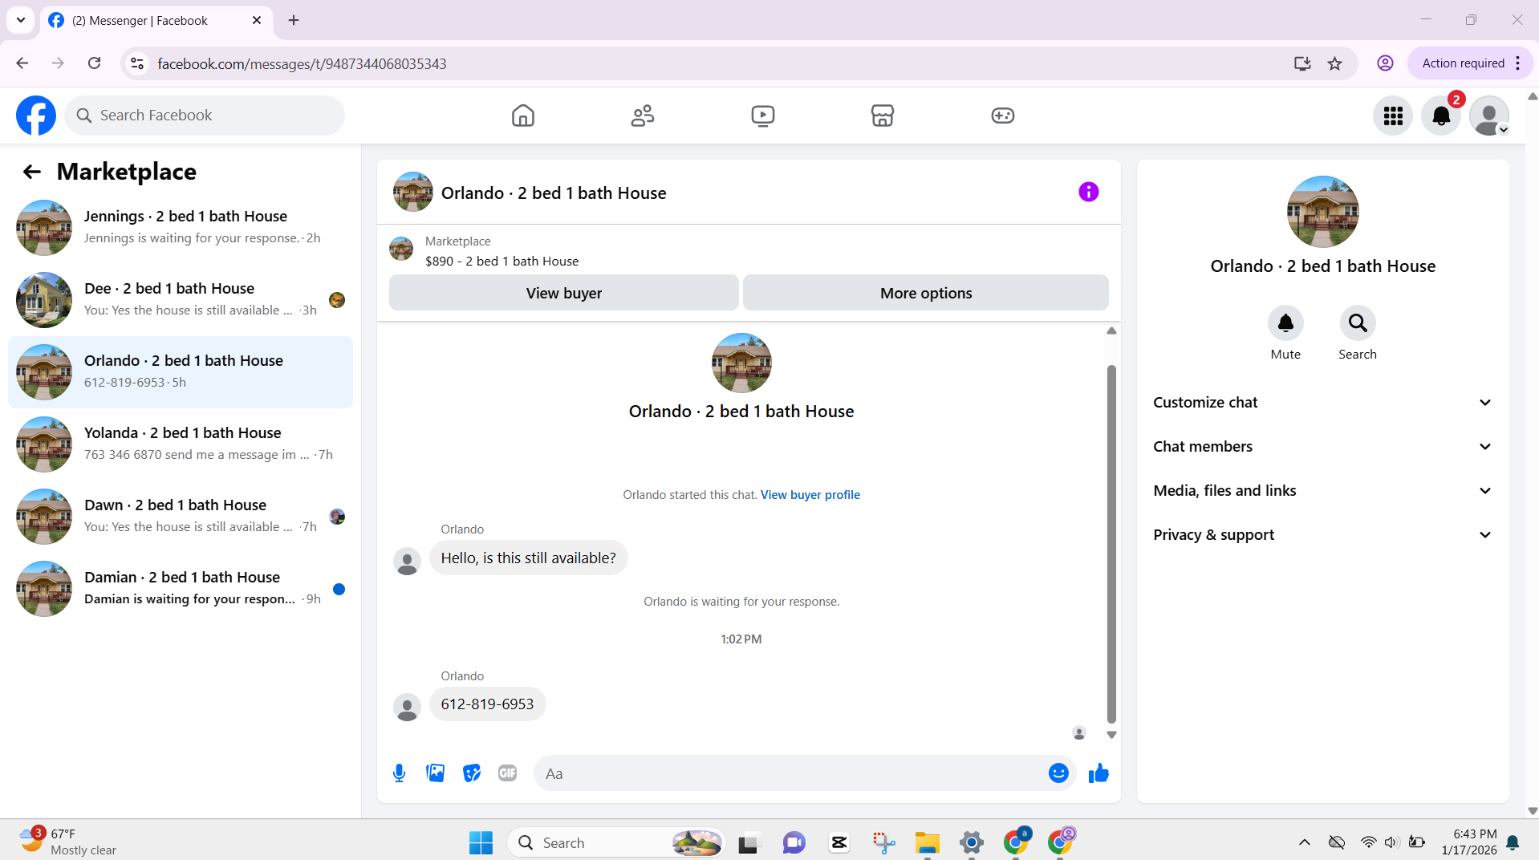Image resolution: width=1539 pixels, height=860 pixels.
Task: Open the Gaming icon in top nav
Action: pyautogui.click(x=1002, y=116)
